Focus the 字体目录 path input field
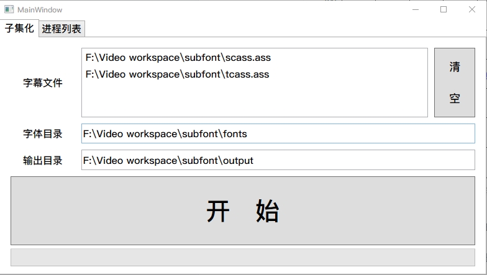 pyautogui.click(x=278, y=133)
